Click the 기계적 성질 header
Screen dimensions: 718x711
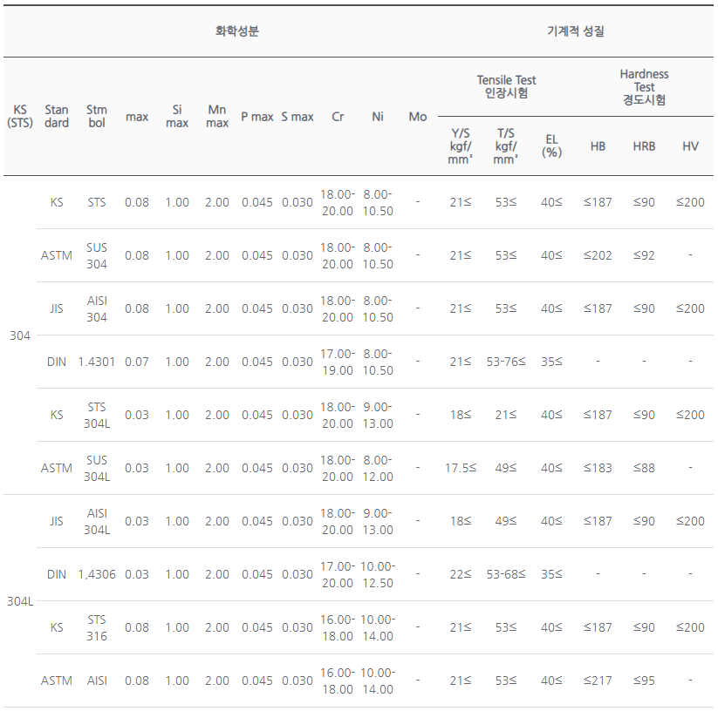click(x=576, y=31)
